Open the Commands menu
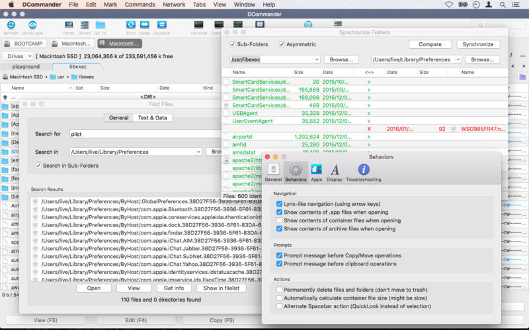 140,5
